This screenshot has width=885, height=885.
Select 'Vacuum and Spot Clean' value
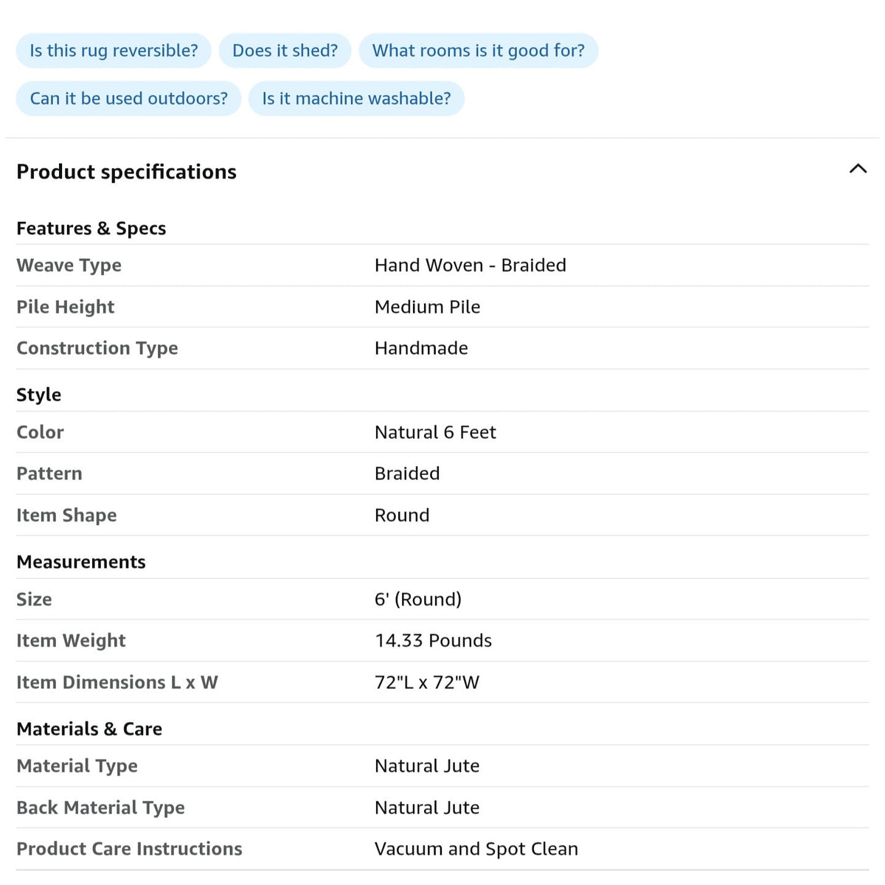point(476,849)
